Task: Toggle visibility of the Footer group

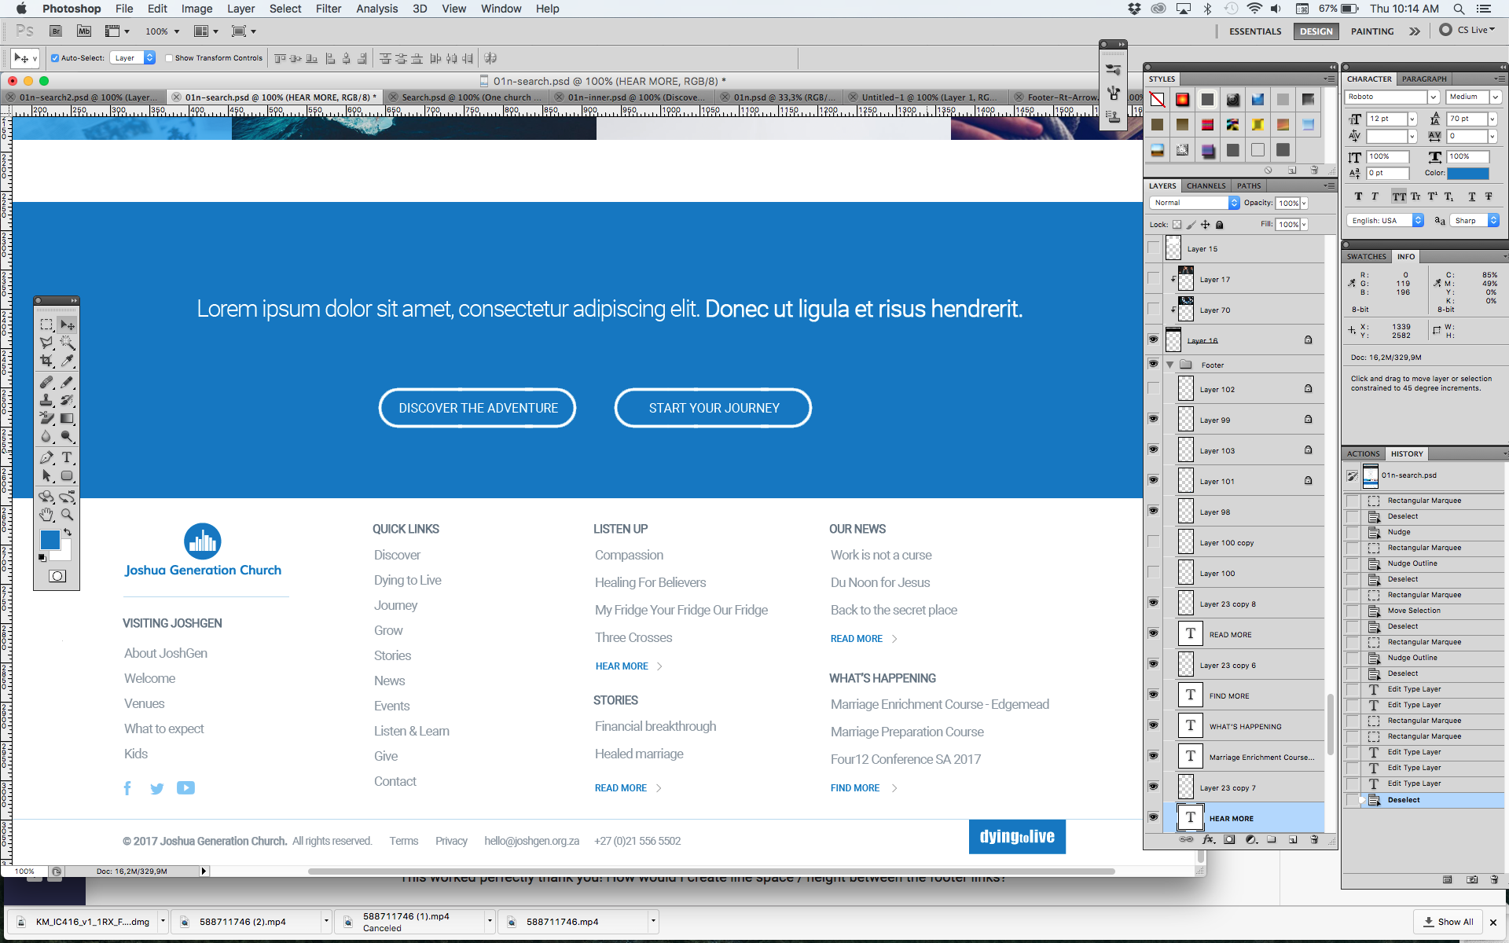Action: (1153, 365)
